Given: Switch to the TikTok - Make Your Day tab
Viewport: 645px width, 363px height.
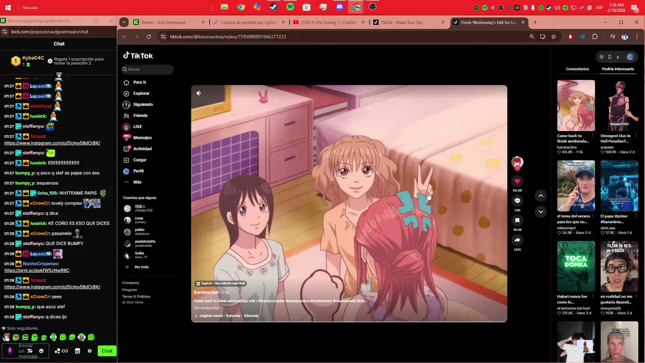Looking at the screenshot, I should click(408, 22).
